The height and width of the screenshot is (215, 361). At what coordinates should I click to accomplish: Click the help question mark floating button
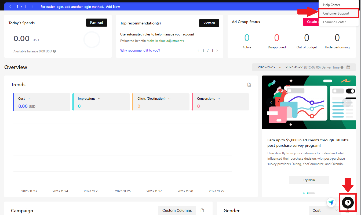pos(348,203)
